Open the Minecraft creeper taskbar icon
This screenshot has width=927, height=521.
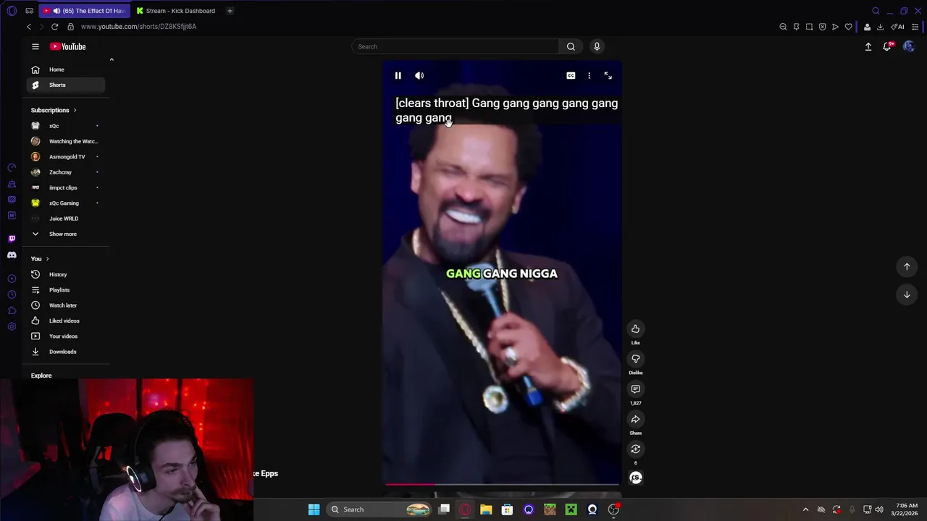click(x=571, y=509)
